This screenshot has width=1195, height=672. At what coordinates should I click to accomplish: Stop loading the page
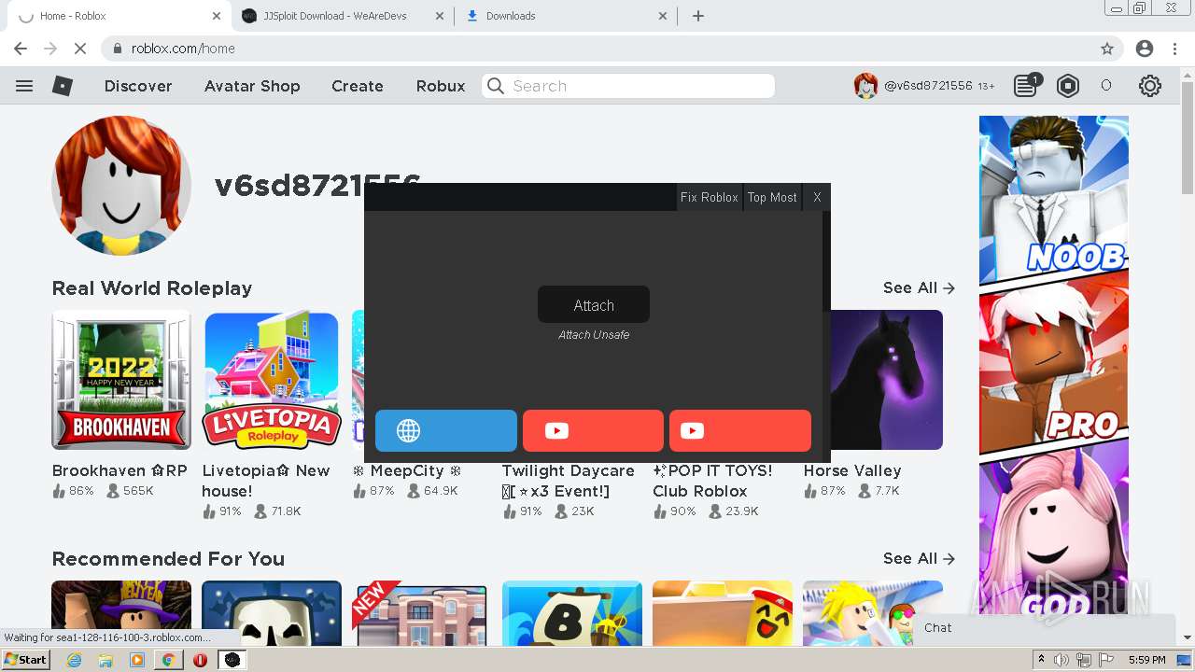80,49
